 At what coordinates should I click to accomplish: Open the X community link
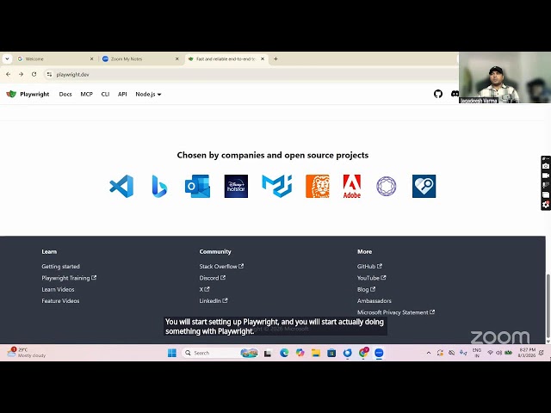pyautogui.click(x=204, y=290)
